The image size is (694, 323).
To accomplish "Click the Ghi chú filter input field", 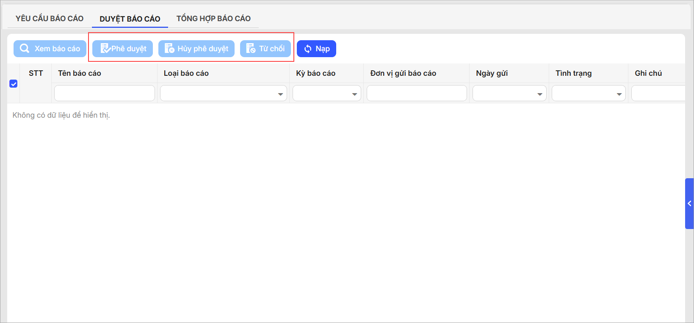I will [x=658, y=93].
